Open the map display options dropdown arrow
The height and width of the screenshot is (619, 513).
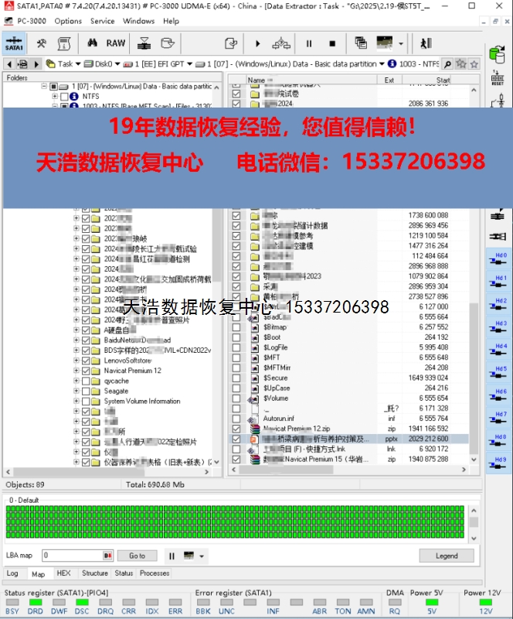[x=202, y=556]
